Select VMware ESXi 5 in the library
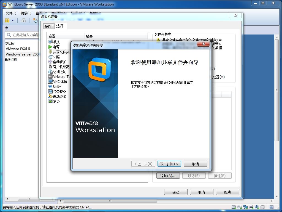Screen dimensions: 282x212 (x=18, y=49)
